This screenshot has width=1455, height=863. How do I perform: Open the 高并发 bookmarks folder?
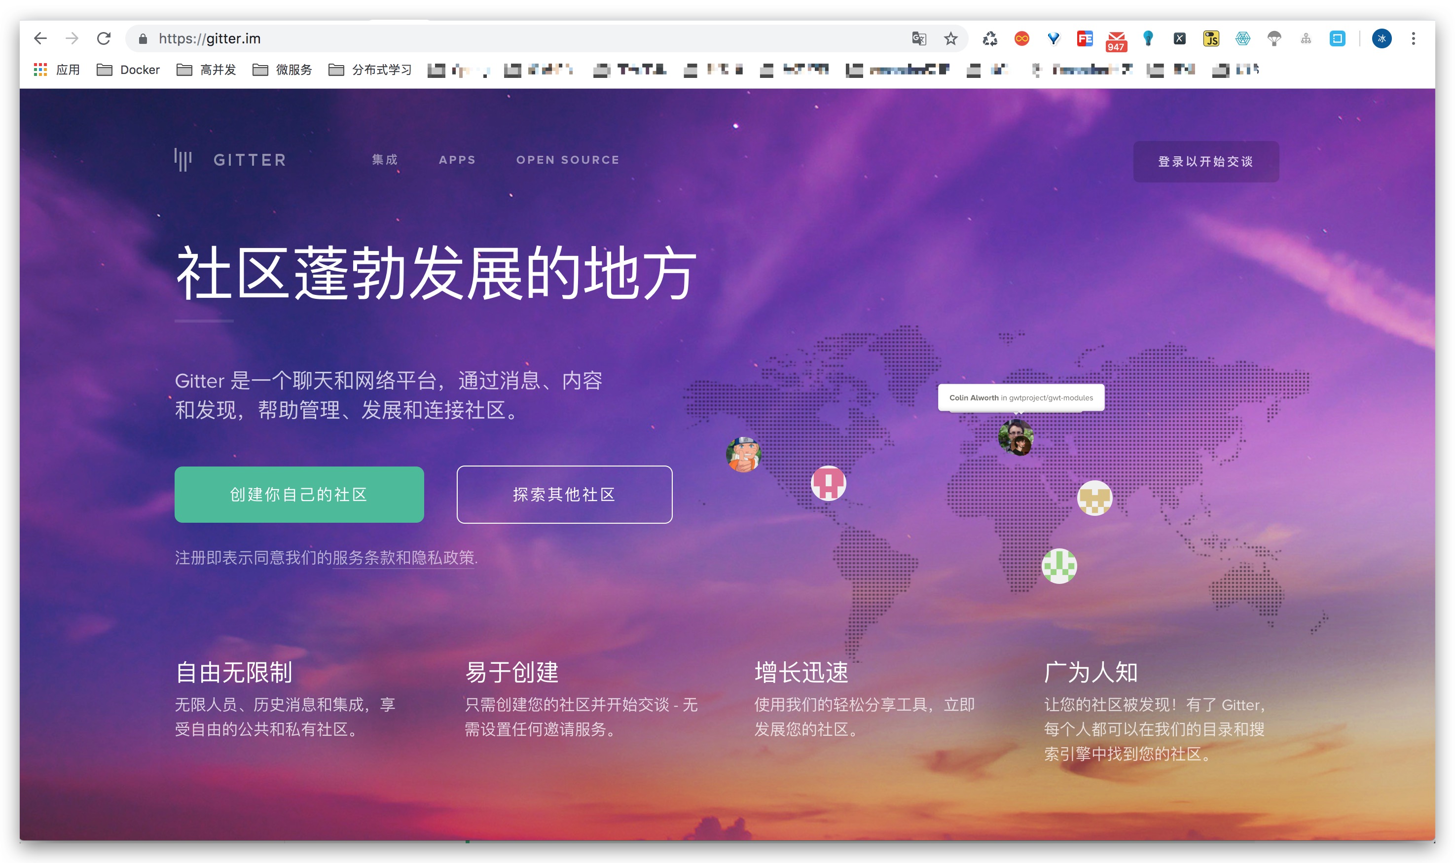[x=206, y=70]
